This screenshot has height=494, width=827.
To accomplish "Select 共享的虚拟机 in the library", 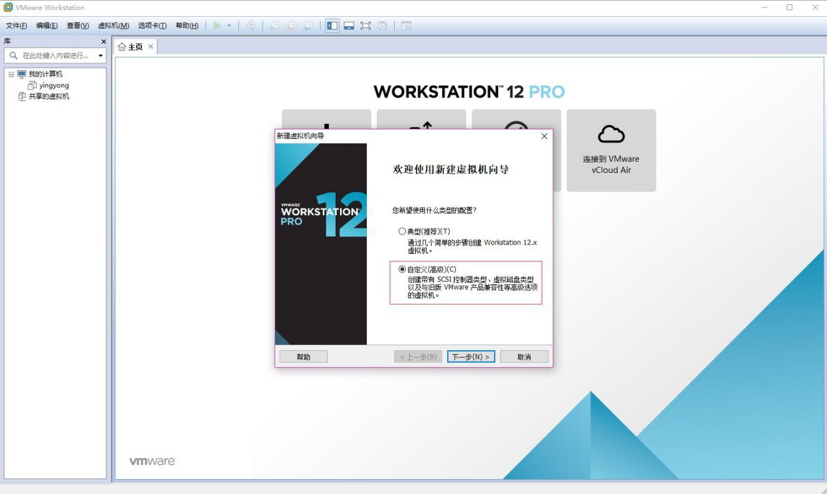I will pos(49,96).
